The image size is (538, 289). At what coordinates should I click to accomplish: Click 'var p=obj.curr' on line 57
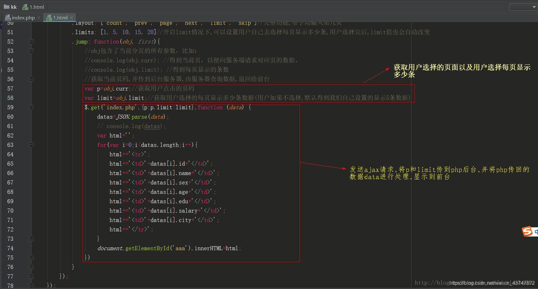tap(106, 89)
